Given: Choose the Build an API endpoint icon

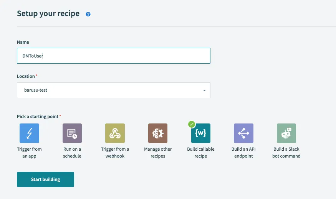Looking at the screenshot, I should pyautogui.click(x=243, y=133).
